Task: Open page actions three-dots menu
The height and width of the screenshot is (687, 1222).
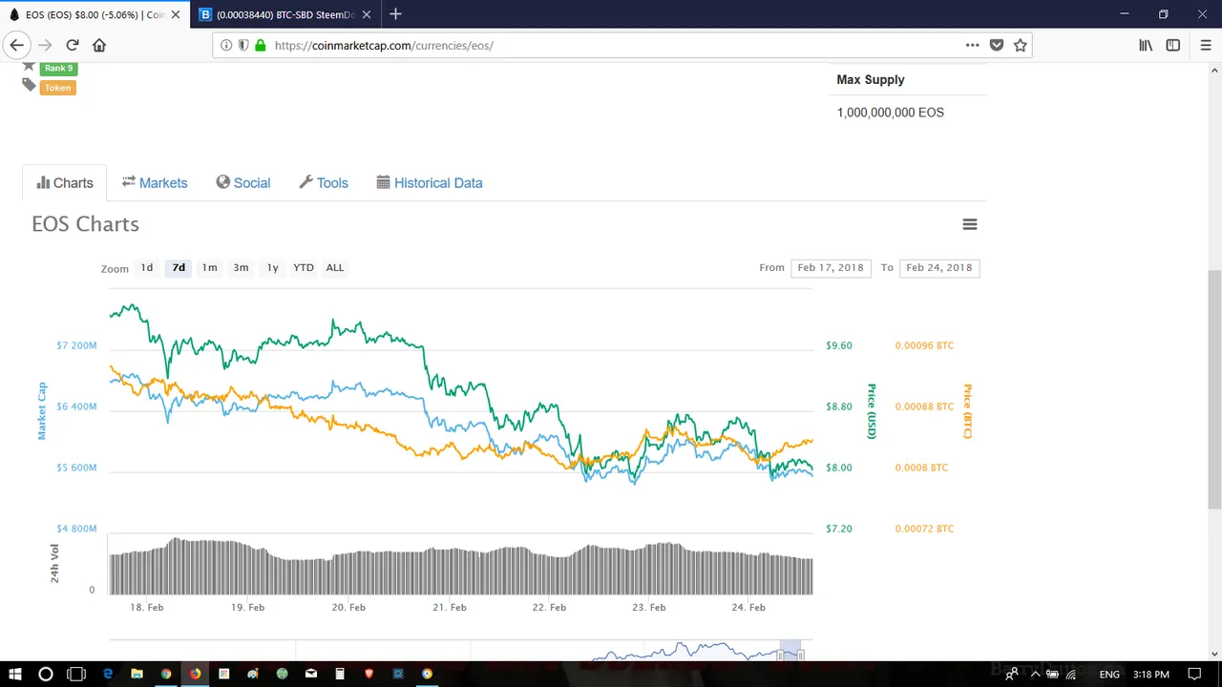Action: (972, 45)
